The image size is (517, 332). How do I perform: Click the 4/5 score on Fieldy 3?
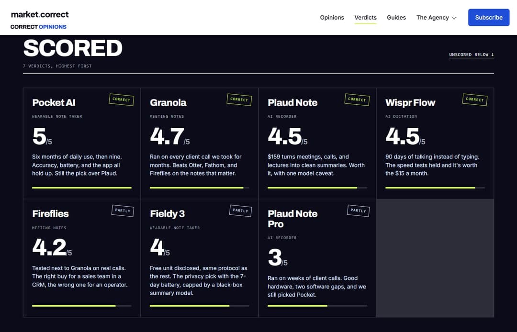tap(160, 248)
